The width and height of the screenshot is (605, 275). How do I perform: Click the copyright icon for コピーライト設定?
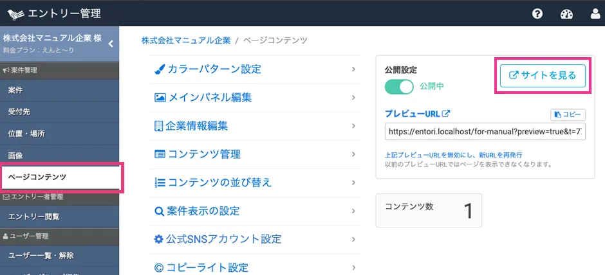pos(159,267)
